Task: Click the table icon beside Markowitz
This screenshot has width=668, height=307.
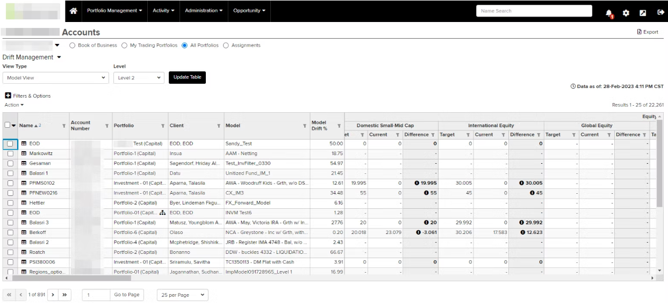Action: point(24,153)
